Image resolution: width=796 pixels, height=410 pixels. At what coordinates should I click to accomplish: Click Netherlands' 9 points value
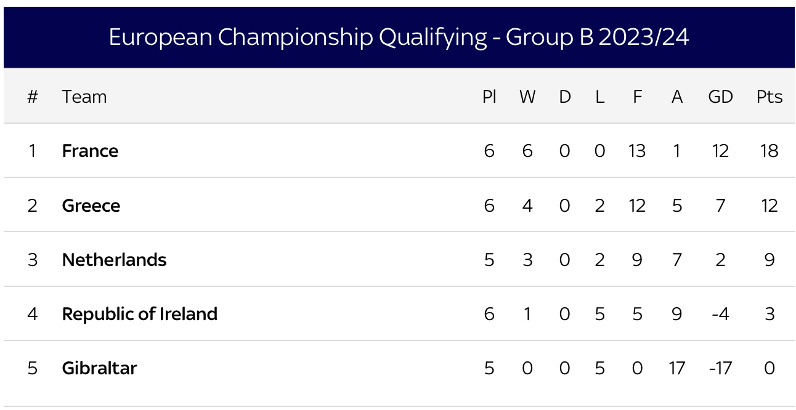pos(769,260)
